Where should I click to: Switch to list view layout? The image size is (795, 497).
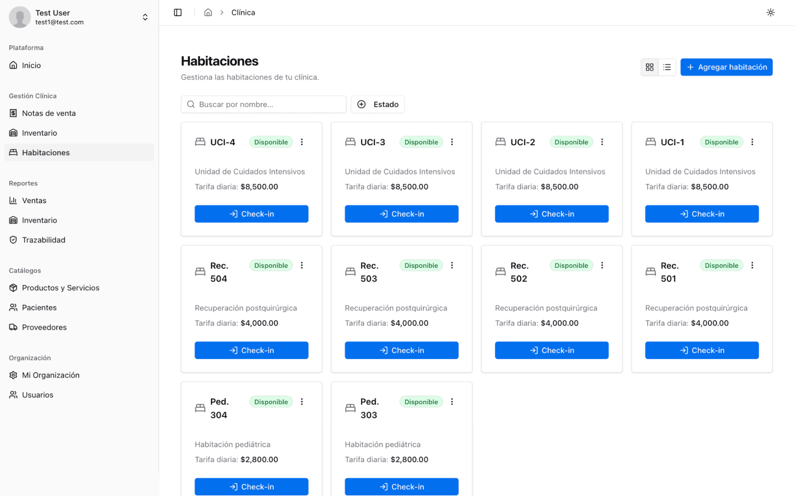(667, 67)
